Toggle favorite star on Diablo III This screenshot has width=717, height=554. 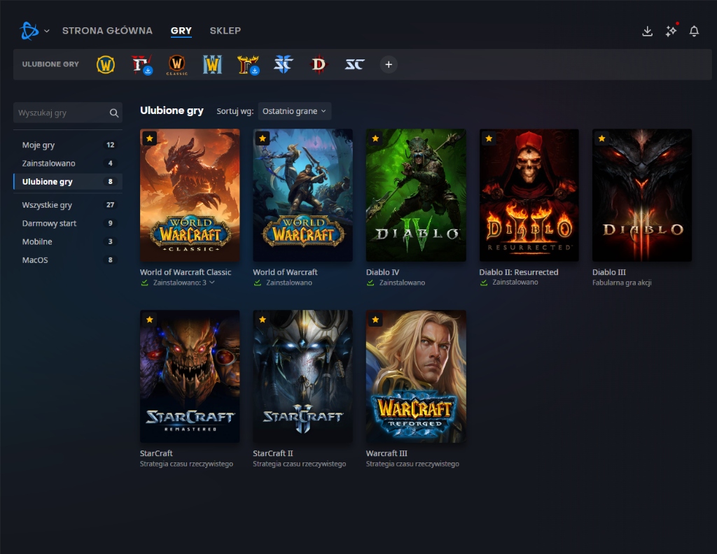(x=601, y=138)
